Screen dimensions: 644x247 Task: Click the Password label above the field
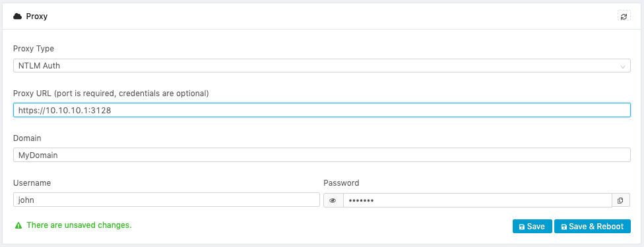click(x=341, y=183)
